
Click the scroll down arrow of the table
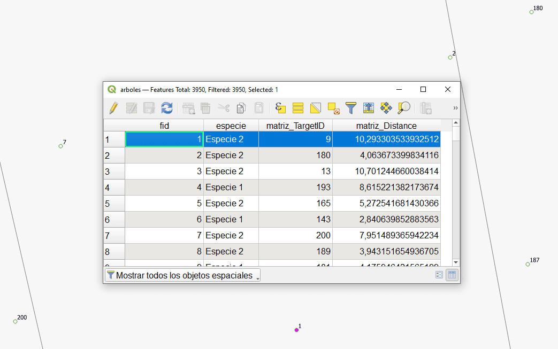456,262
